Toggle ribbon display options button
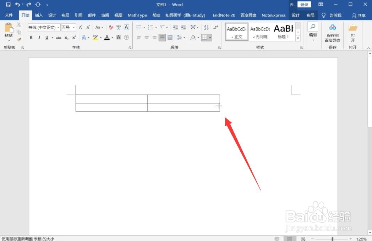The width and height of the screenshot is (372, 241). (x=321, y=5)
